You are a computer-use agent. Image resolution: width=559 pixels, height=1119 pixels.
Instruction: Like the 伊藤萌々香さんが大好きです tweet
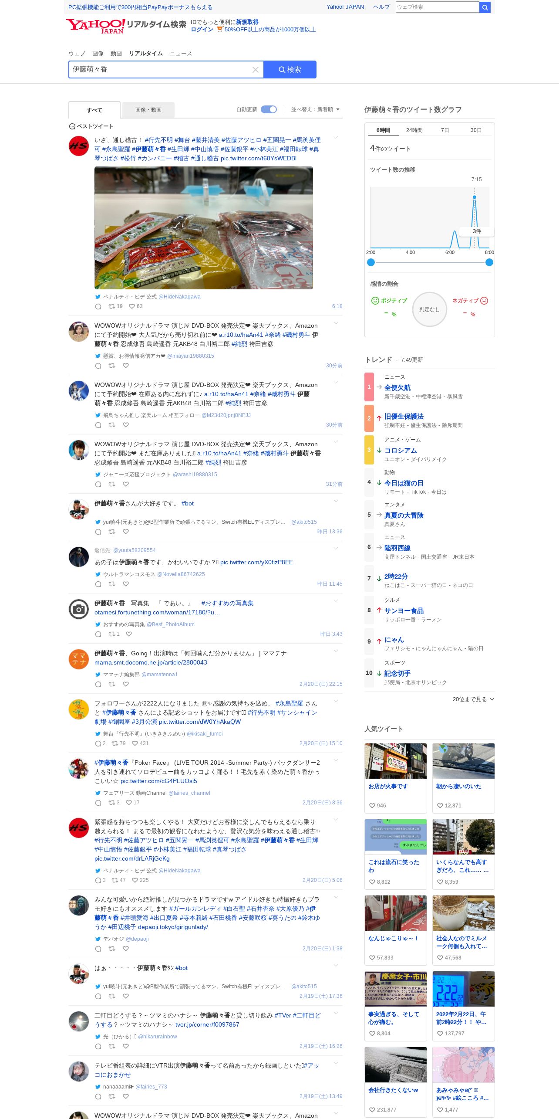[x=126, y=532]
